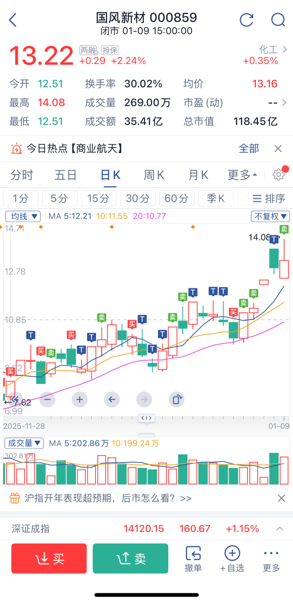Open chart settings gear icon
The width and height of the screenshot is (293, 603).
click(x=279, y=175)
